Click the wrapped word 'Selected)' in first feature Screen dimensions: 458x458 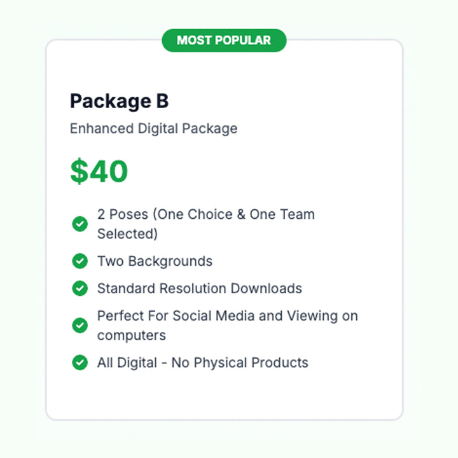127,233
